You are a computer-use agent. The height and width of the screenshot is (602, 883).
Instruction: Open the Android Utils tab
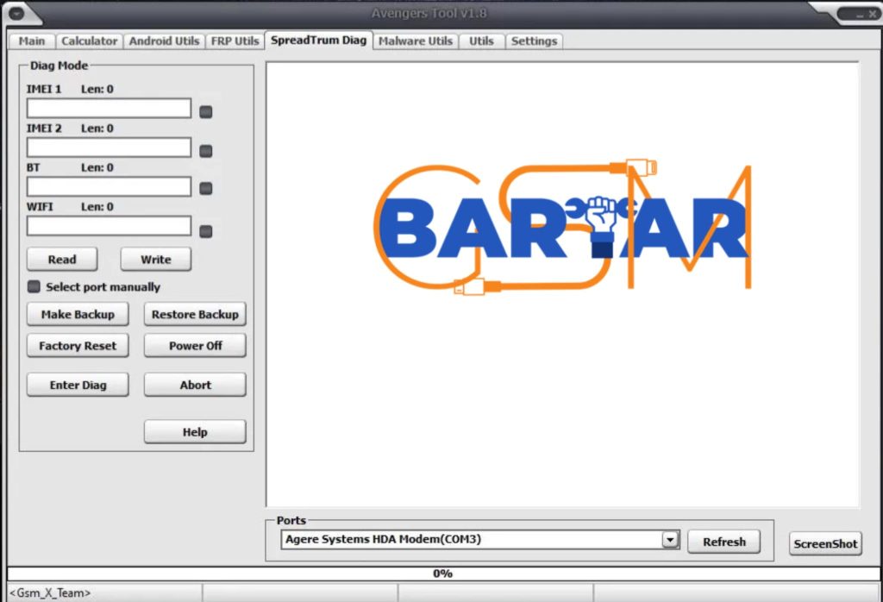tap(164, 41)
